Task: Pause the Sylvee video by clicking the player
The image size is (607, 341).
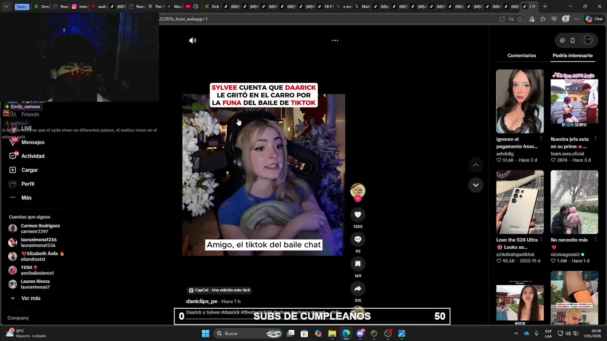Action: point(264,175)
